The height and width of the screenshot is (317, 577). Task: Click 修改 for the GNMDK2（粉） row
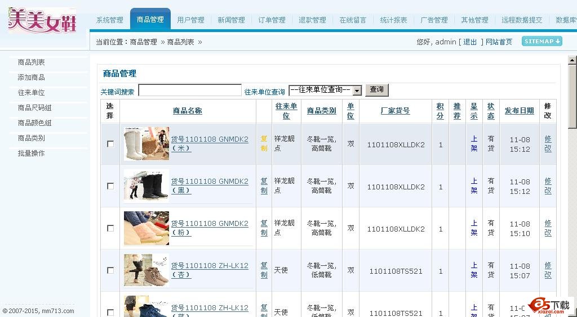548,228
